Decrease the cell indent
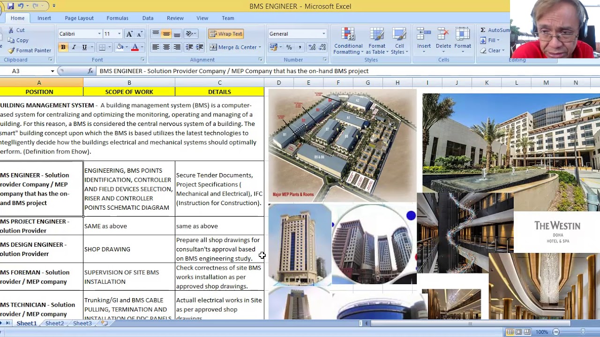Screen dimensions: 600x337 (x=189, y=47)
